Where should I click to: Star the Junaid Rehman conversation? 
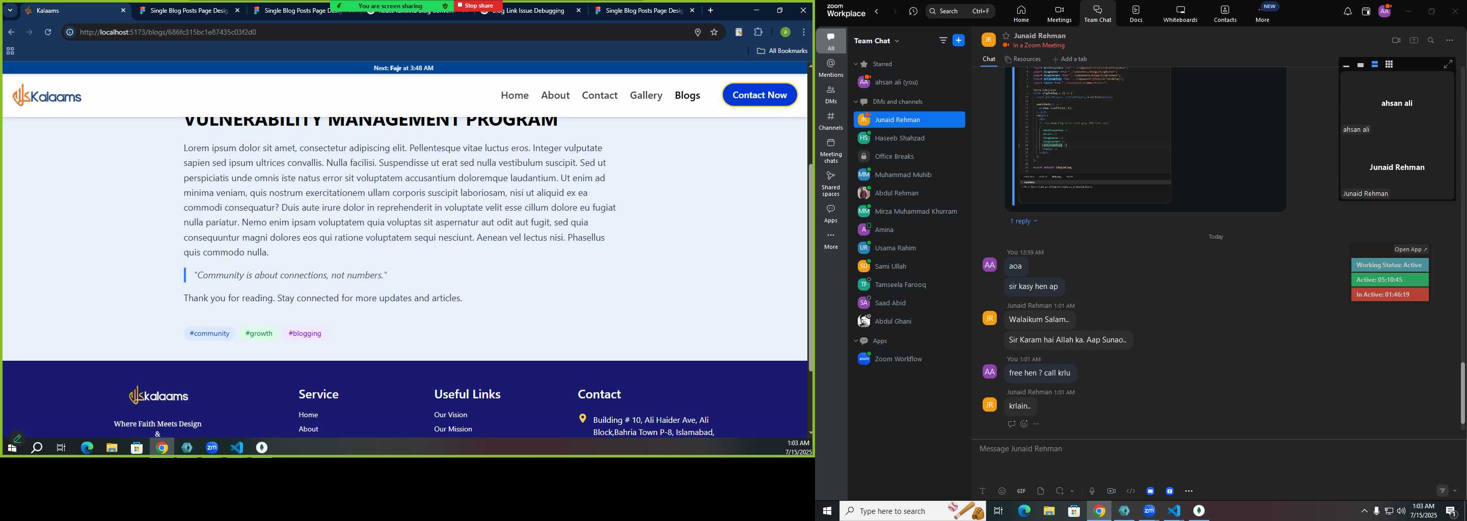click(1007, 35)
